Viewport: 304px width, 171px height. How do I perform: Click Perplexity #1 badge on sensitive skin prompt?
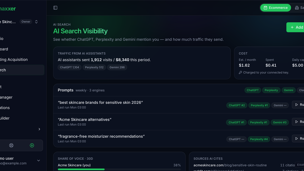pos(259,105)
